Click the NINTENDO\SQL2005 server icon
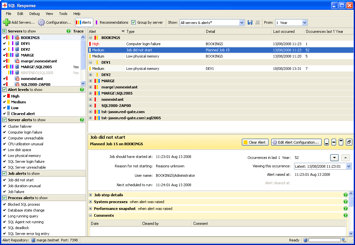Viewport: 355px width, 245px height. click(17, 73)
